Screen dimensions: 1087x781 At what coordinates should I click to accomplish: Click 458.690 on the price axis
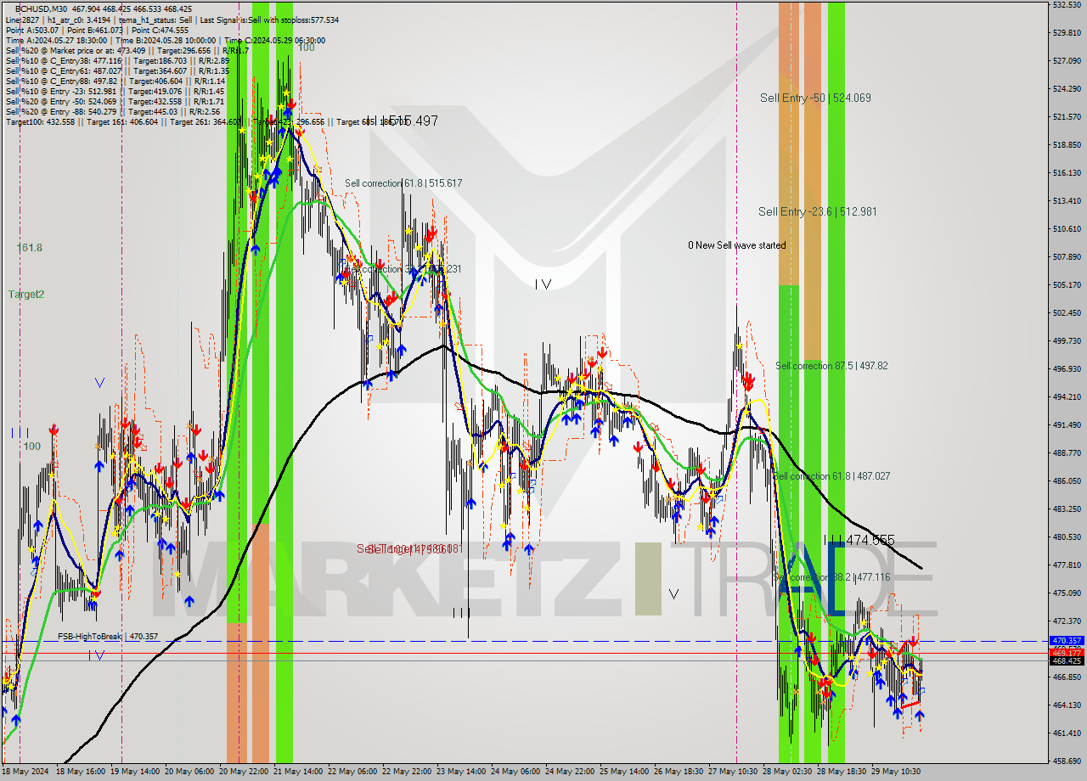[x=1067, y=761]
